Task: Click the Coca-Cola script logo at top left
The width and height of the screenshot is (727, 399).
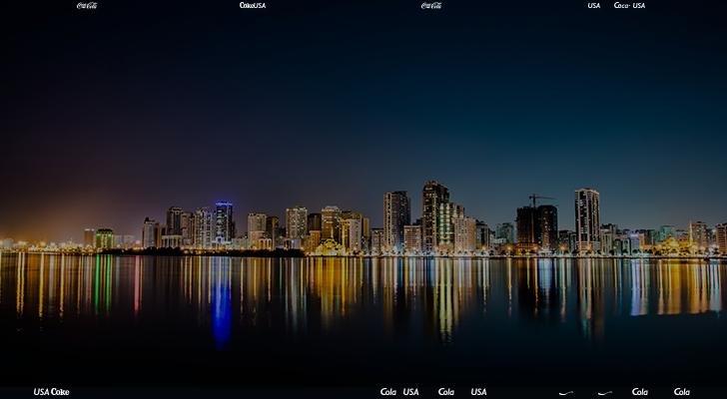Action: point(87,5)
